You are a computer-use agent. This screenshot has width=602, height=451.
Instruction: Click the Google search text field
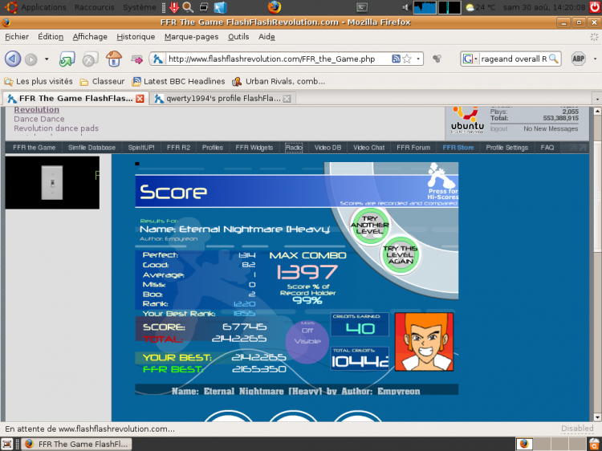[x=514, y=59]
